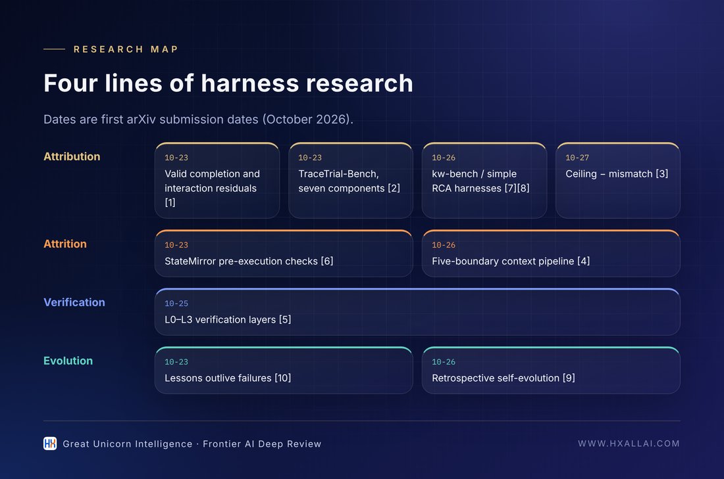Click the 'Verification' row label
724x479 pixels.
point(74,302)
